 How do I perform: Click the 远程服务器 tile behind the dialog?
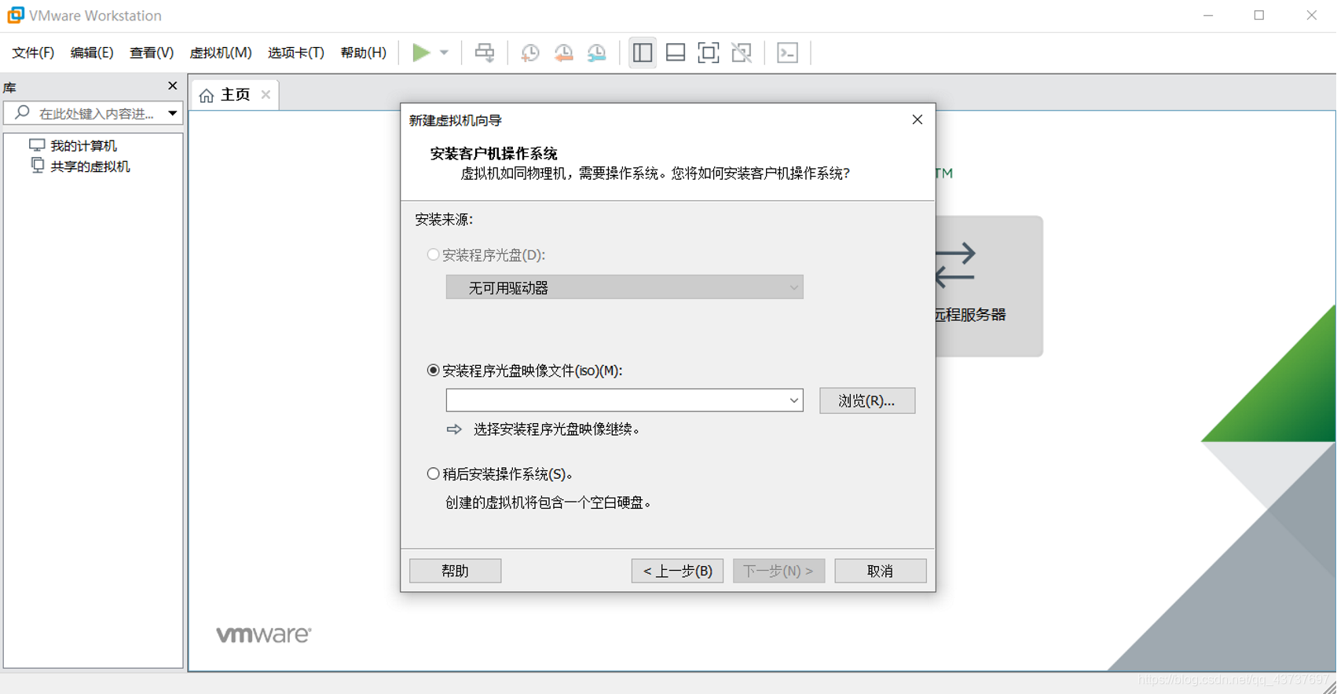click(989, 287)
